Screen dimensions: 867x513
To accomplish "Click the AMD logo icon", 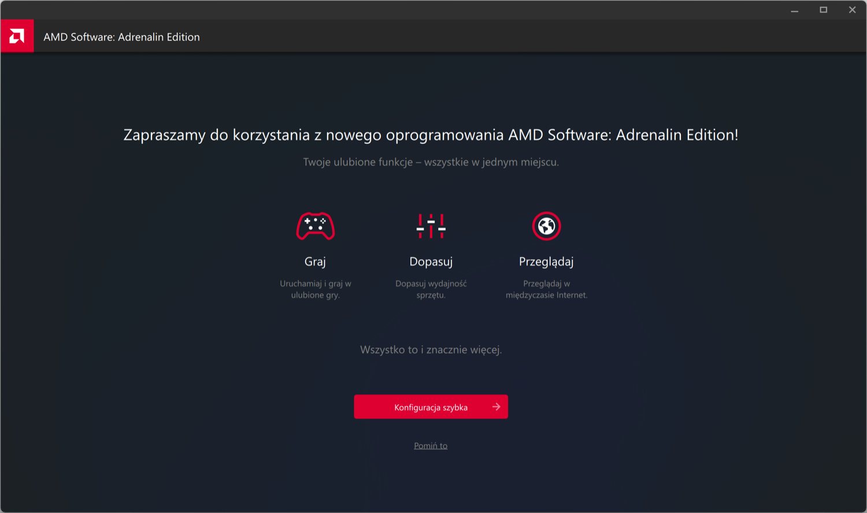I will coord(17,36).
